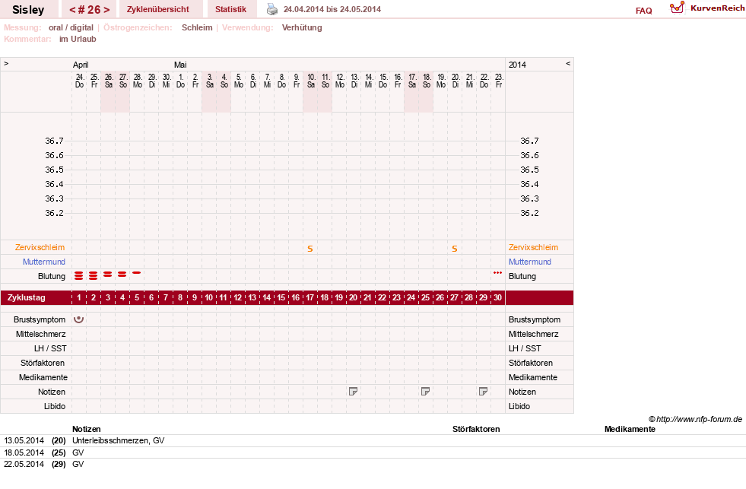Click the printer icon beside the date range
Screen dimensions: 746x489
(x=271, y=9)
